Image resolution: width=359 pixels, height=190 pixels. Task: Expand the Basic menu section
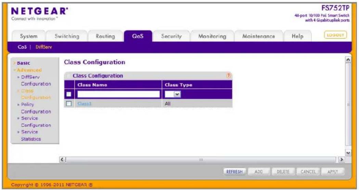[23, 63]
